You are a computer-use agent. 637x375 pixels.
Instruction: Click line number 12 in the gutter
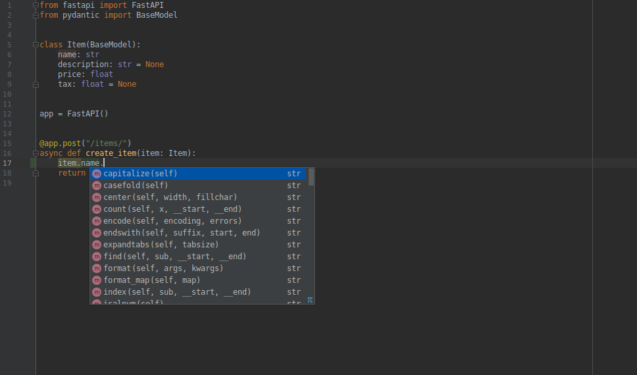coord(7,114)
